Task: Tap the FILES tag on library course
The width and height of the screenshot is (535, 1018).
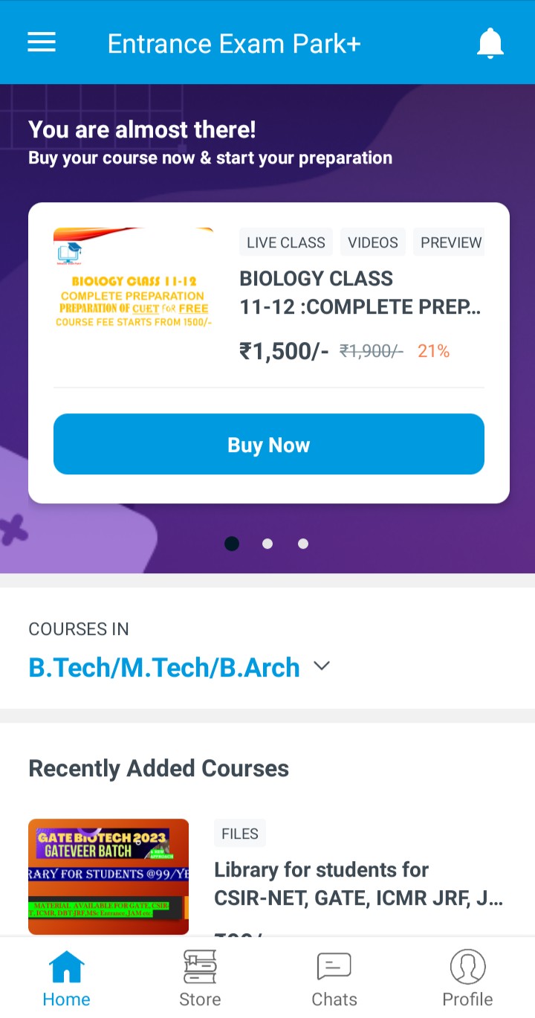Action: pyautogui.click(x=240, y=834)
